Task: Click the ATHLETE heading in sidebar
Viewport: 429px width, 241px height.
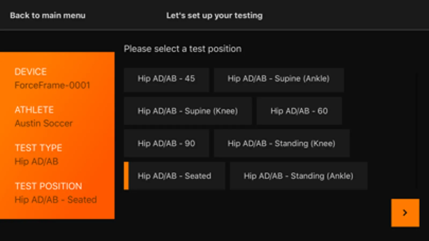Action: pos(34,110)
